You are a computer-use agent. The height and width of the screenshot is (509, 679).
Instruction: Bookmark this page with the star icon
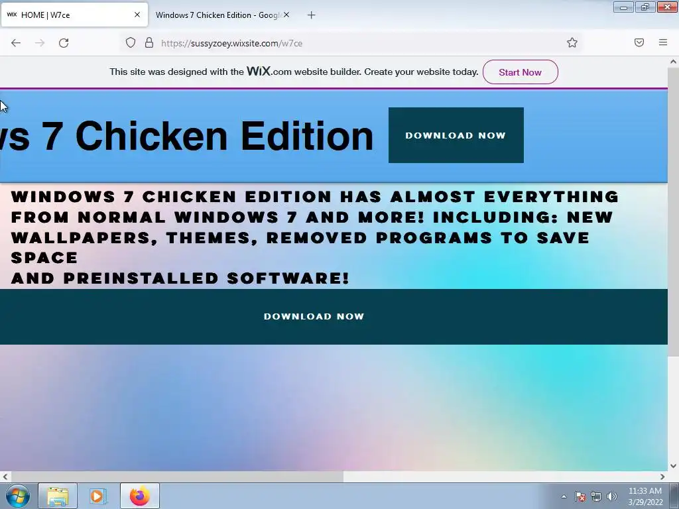(x=572, y=42)
